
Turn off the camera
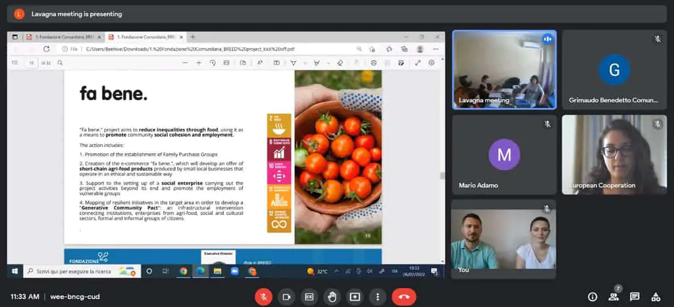(x=286, y=296)
